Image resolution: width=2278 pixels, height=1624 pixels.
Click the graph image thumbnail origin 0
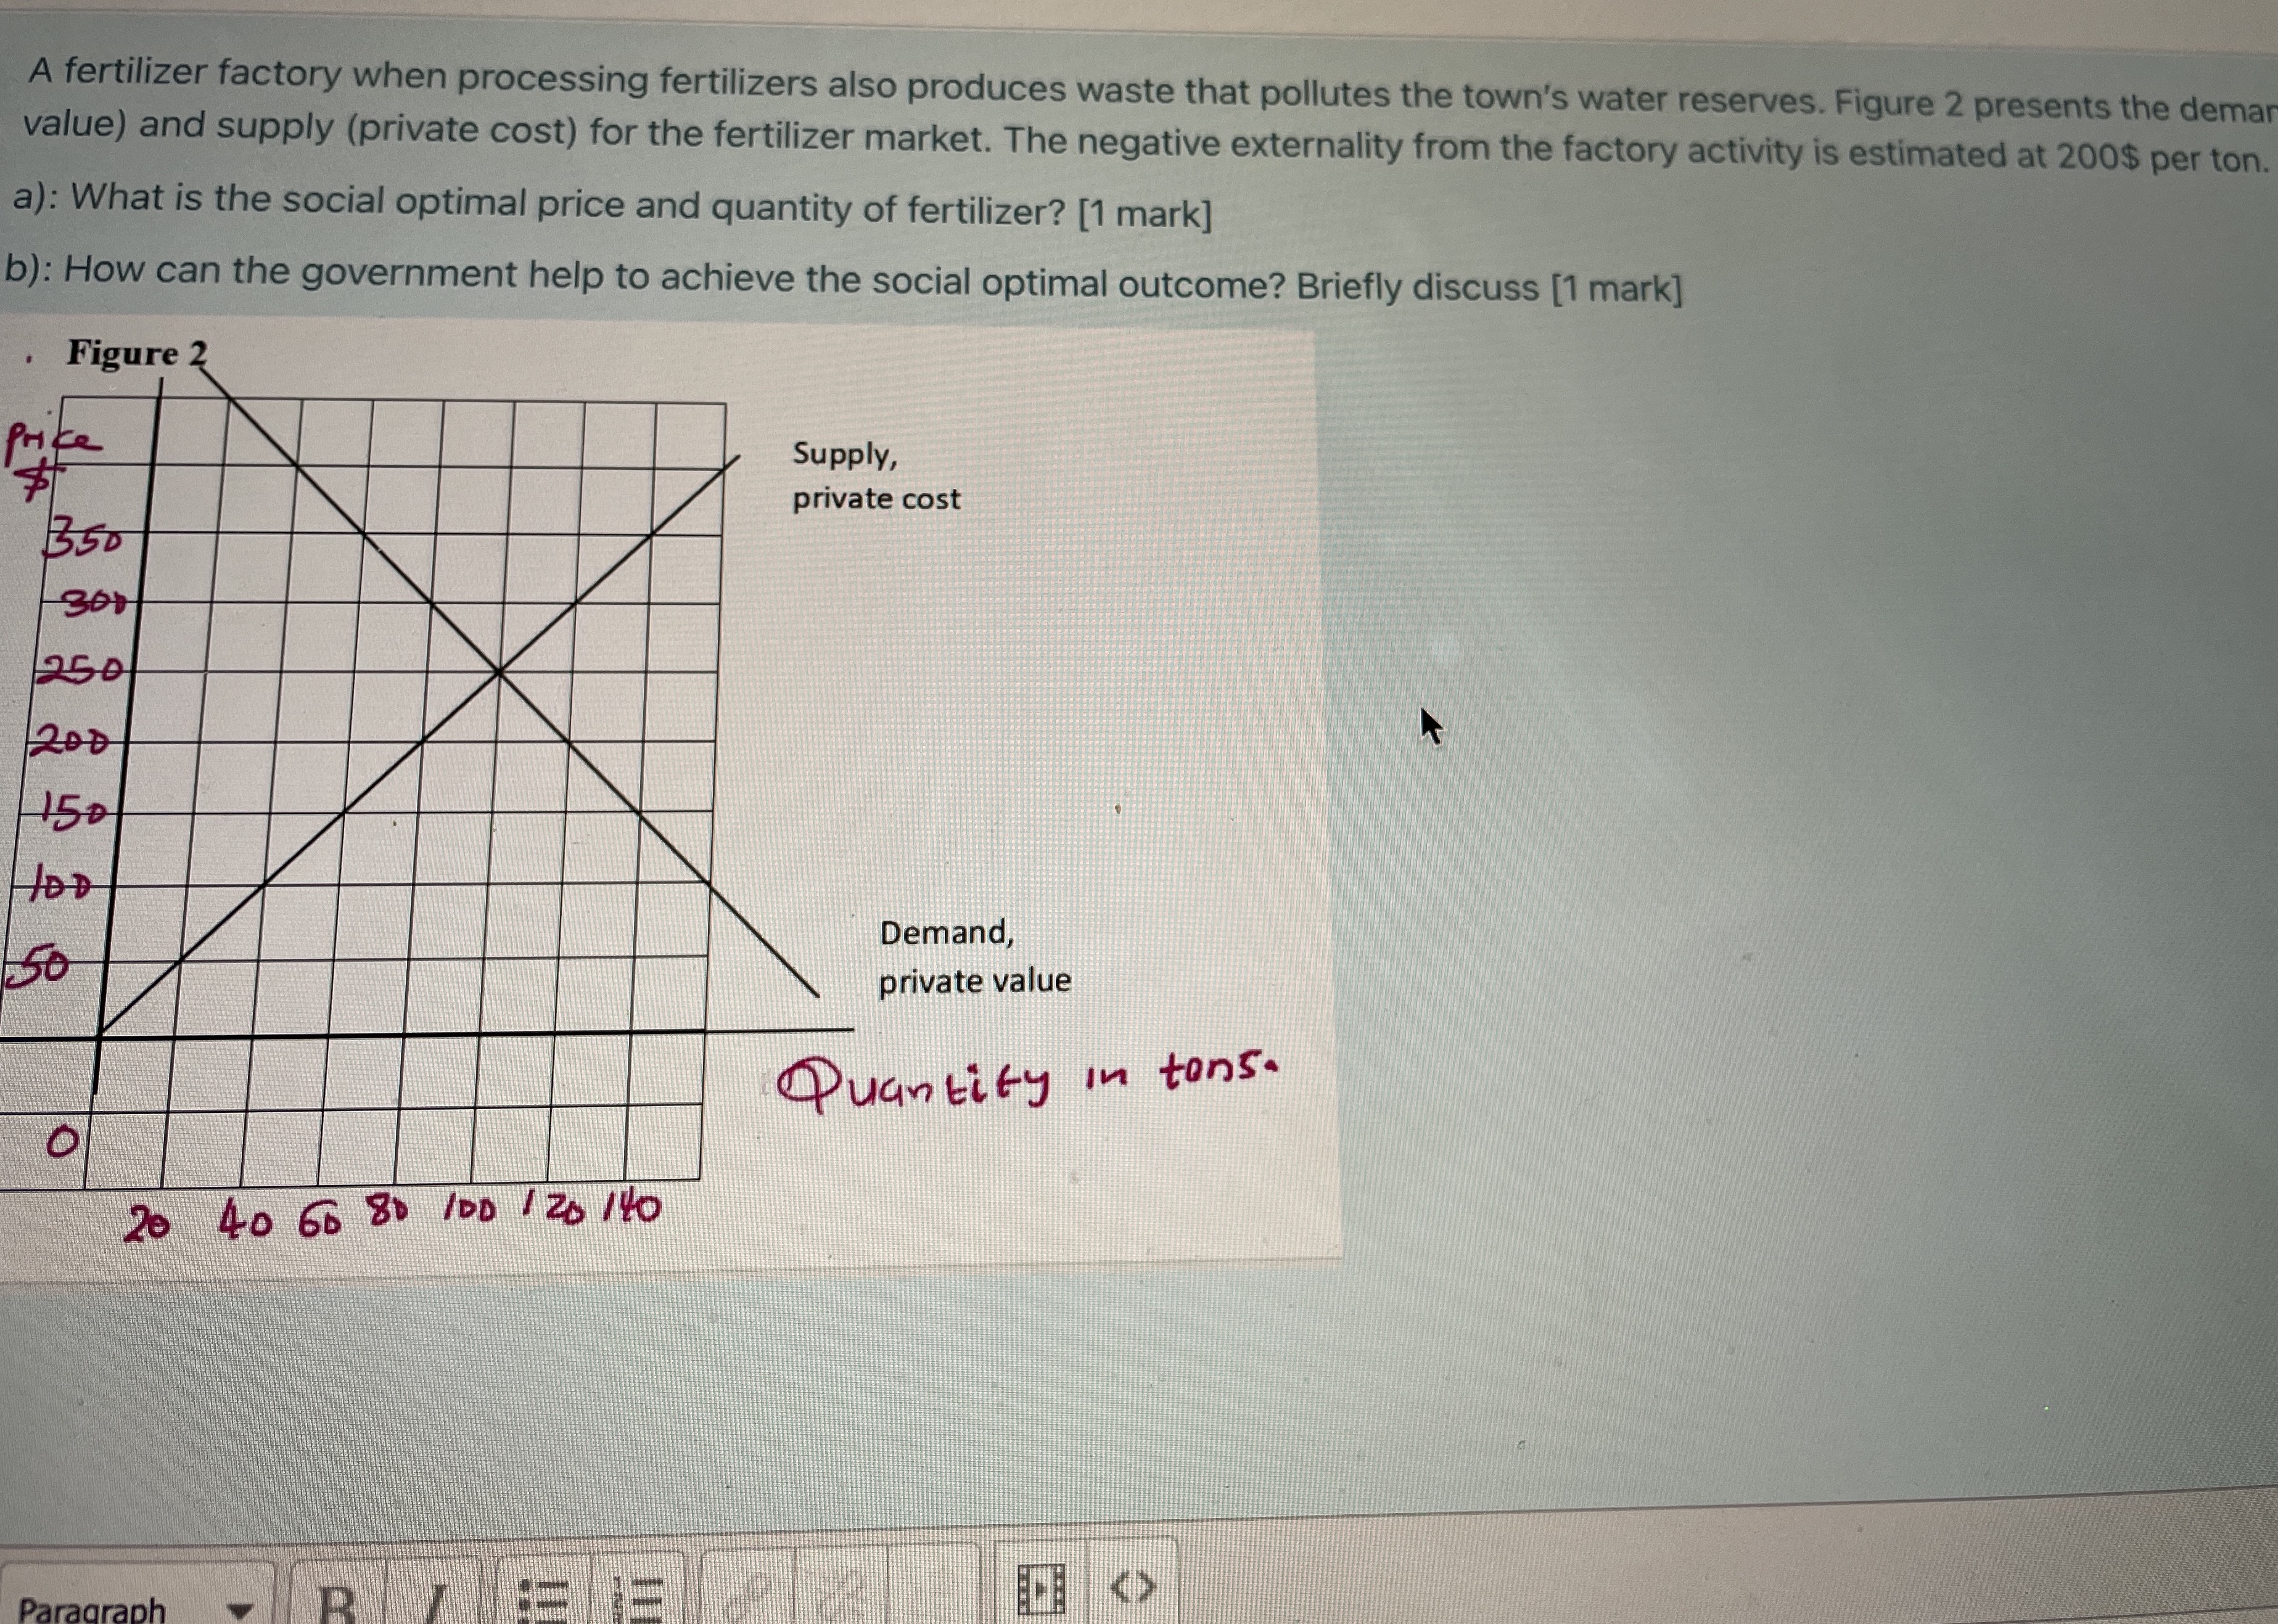(x=62, y=1141)
